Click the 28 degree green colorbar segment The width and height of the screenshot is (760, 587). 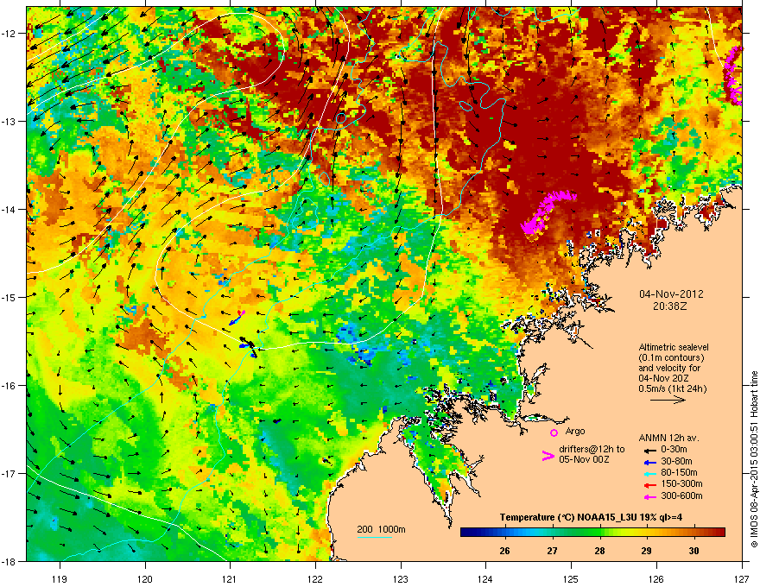click(x=599, y=533)
